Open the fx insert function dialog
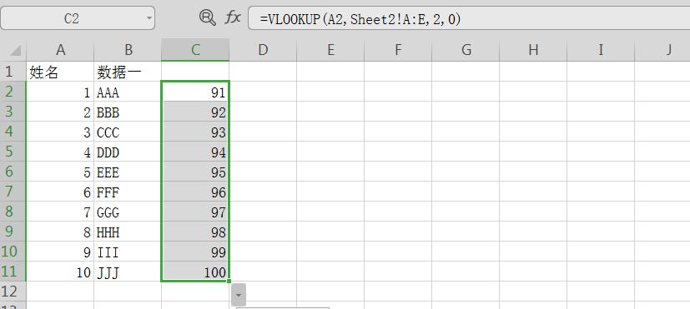The width and height of the screenshot is (690, 309). click(233, 18)
